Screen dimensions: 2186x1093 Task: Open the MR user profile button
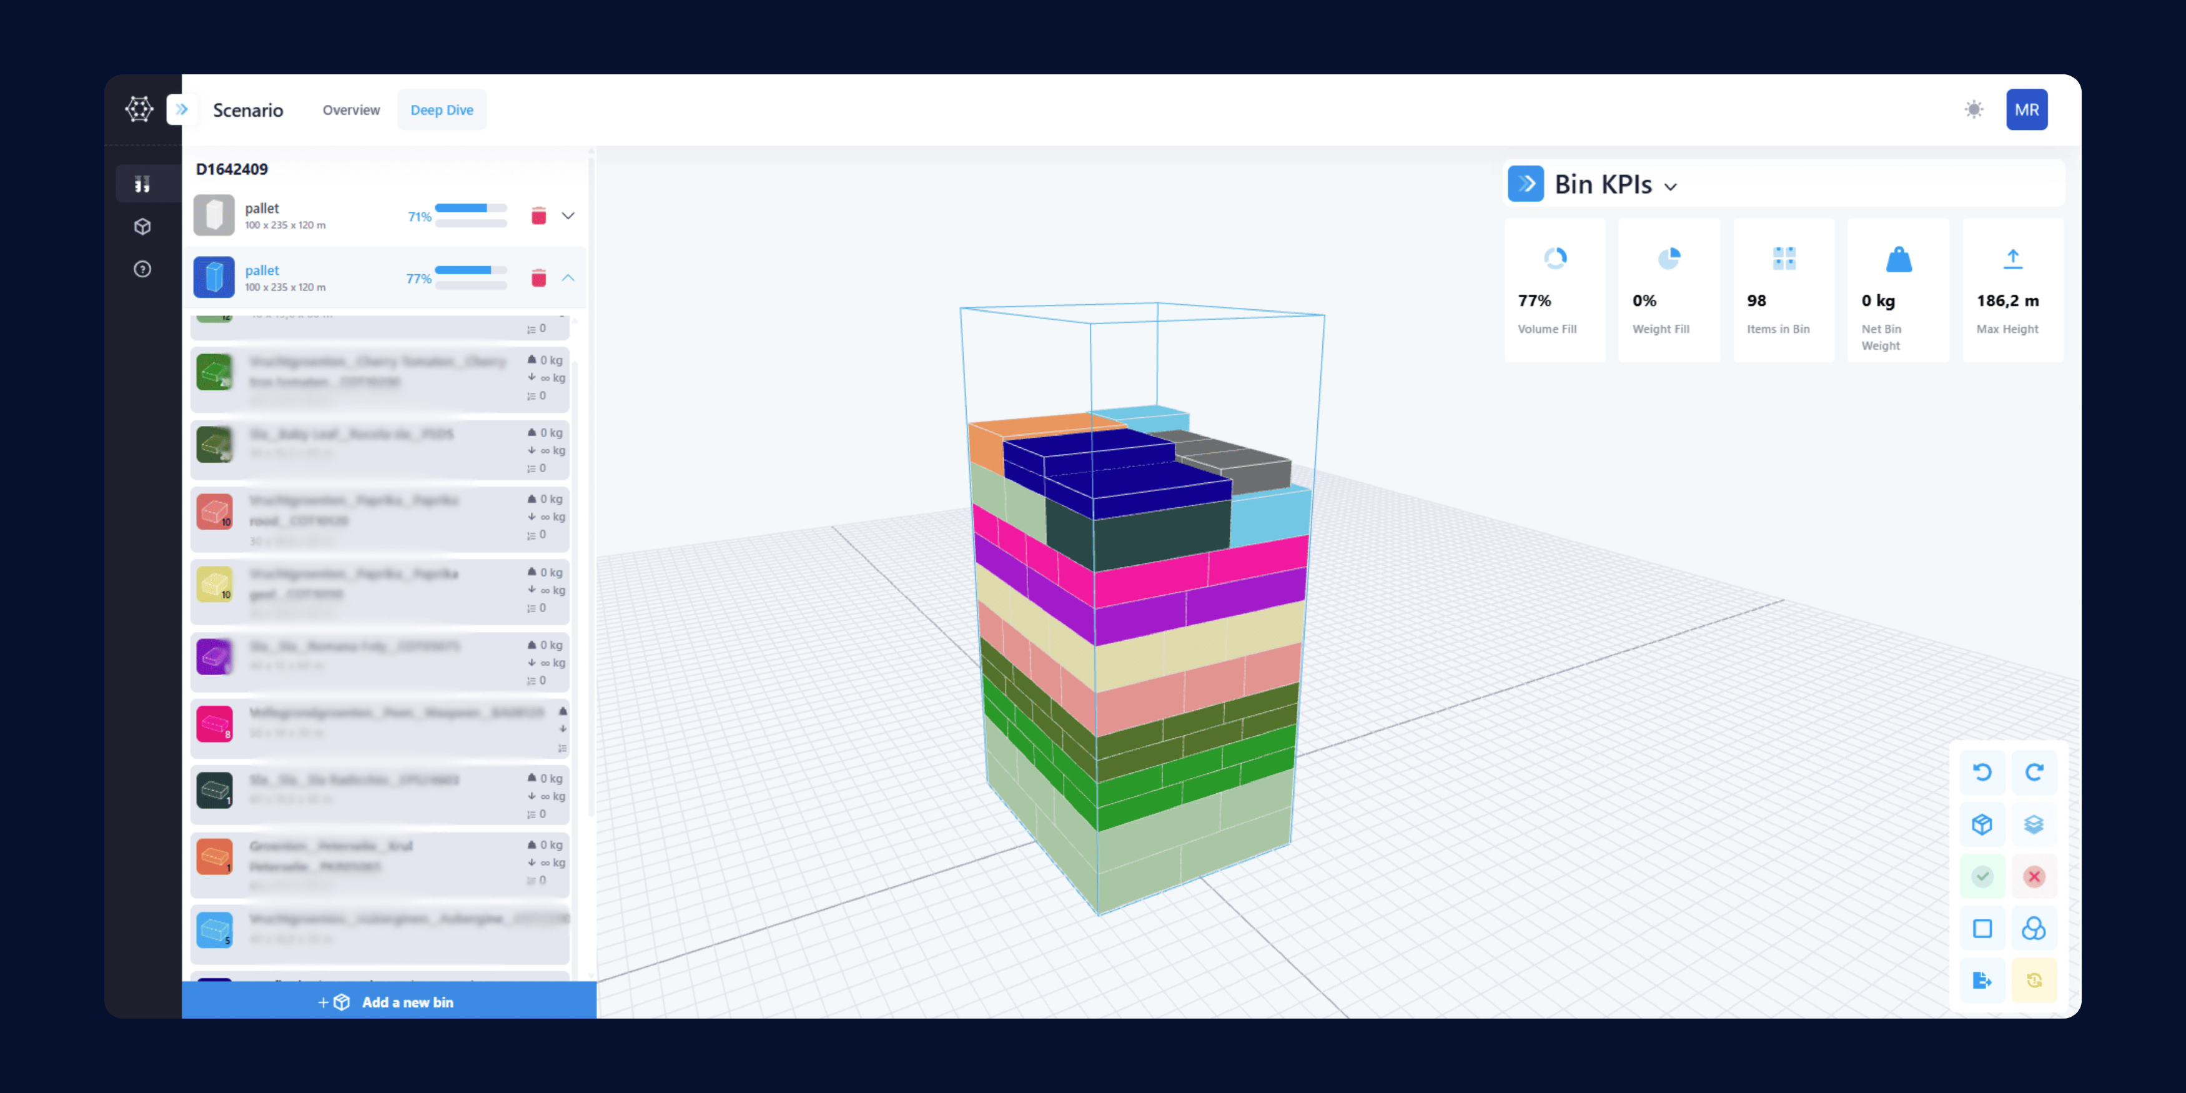coord(2027,109)
